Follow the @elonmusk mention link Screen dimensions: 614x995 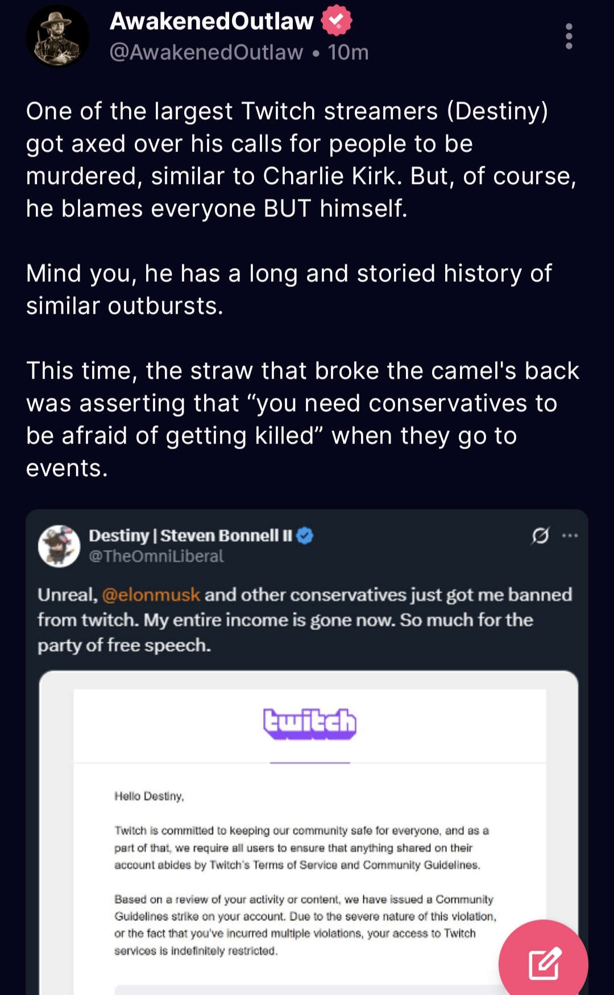point(151,595)
